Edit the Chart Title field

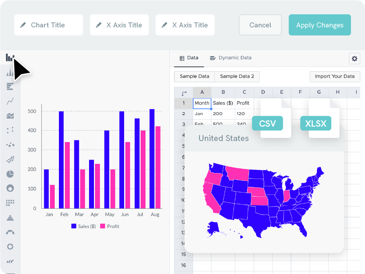tap(48, 25)
